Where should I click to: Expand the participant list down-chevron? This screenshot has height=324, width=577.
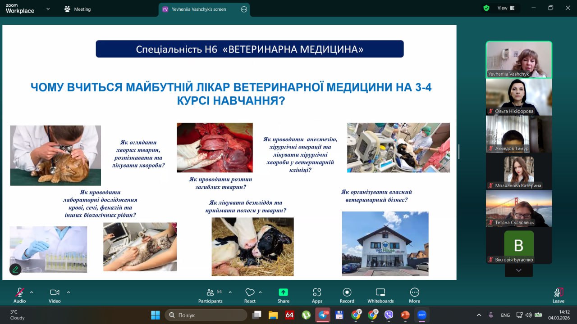tap(518, 270)
